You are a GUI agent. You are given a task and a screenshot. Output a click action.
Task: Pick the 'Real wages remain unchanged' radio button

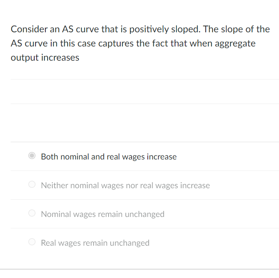click(x=32, y=242)
